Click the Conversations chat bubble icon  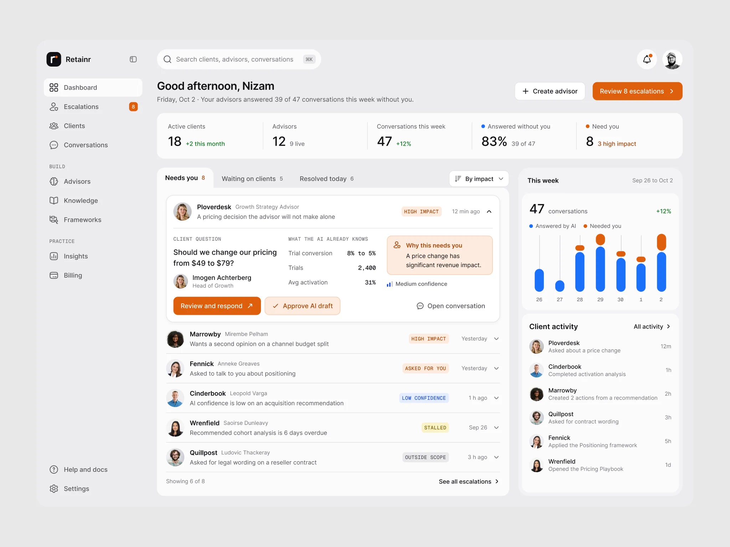click(x=54, y=145)
